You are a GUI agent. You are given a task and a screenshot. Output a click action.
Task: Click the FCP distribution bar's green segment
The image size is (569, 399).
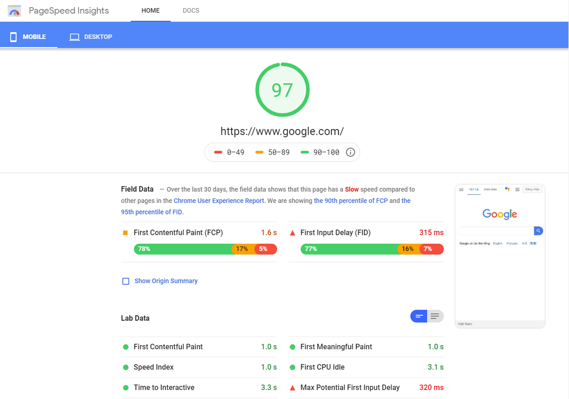point(182,249)
